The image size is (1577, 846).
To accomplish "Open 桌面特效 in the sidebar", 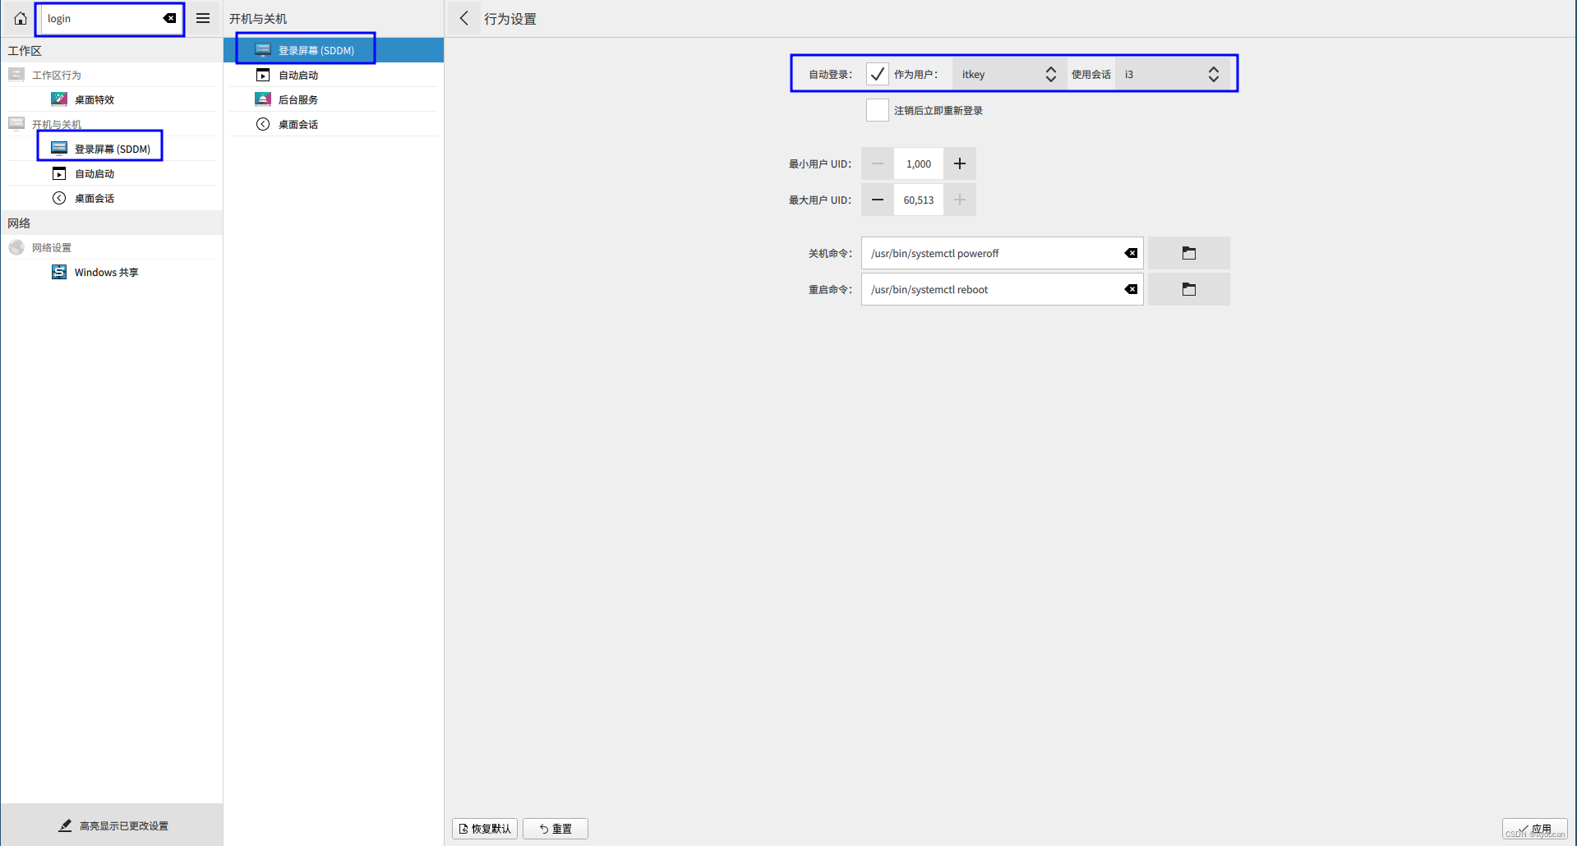I will 111,99.
